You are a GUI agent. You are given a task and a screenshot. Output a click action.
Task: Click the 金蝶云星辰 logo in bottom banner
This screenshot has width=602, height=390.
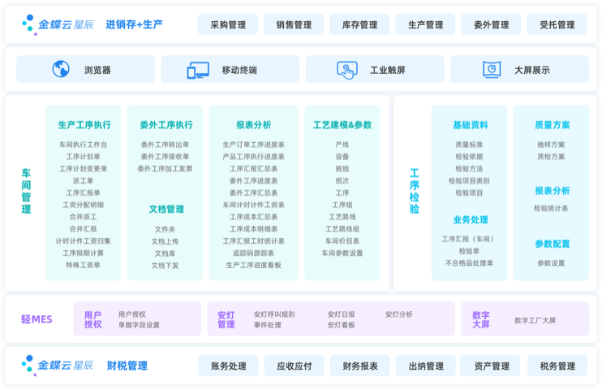[58, 366]
